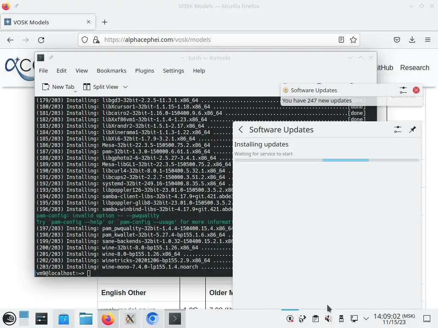
Task: Open clipboard tray icon
Action: point(316,319)
